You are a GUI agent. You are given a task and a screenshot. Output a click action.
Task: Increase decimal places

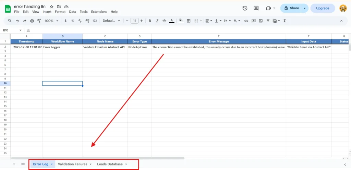pos(87,21)
